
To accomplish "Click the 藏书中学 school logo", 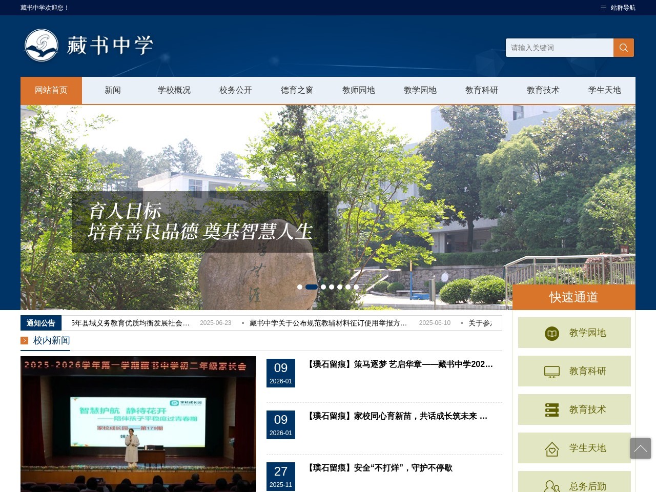I will (x=88, y=45).
